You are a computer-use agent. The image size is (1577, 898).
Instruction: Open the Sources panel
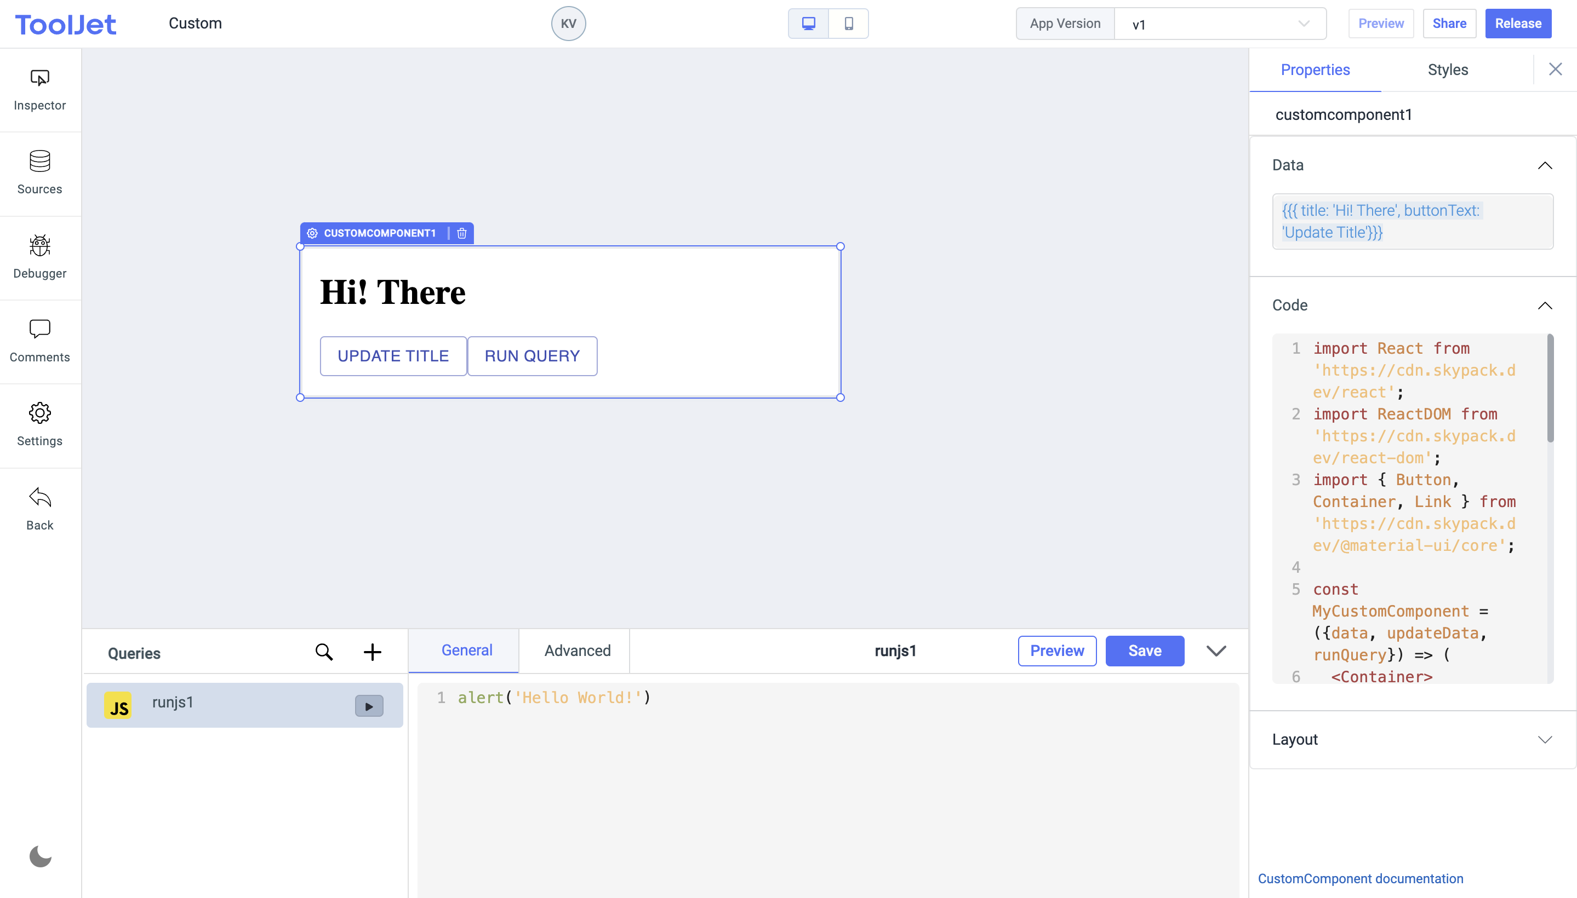pyautogui.click(x=40, y=171)
